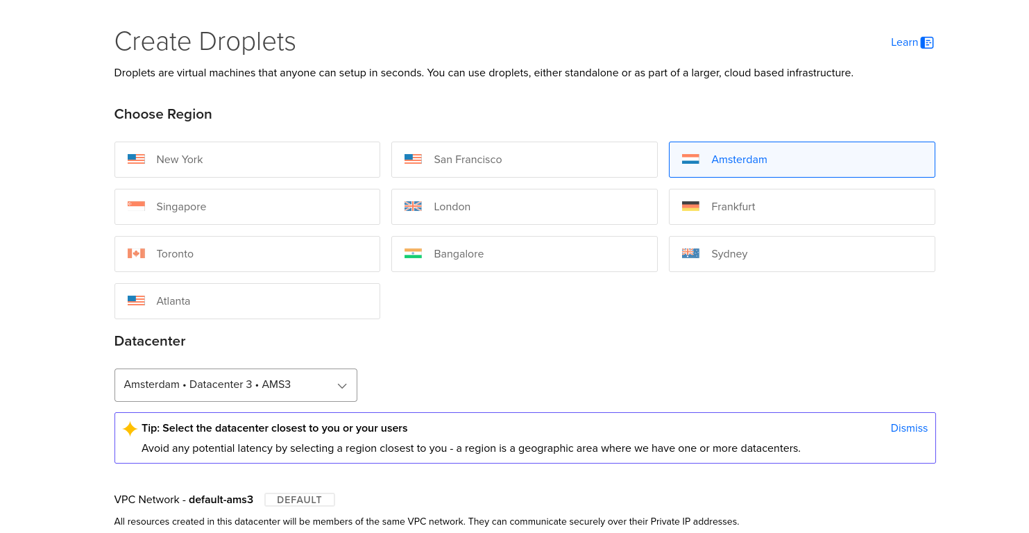This screenshot has height=533, width=1029.
Task: Click the UK flag icon beside London
Action: 413,206
